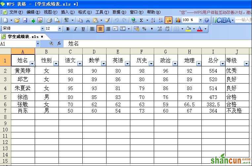Image resolution: width=252 pixels, height=166 pixels.
Task: Switch to the 学生成绩表.xls document tab
Action: pyautogui.click(x=25, y=37)
